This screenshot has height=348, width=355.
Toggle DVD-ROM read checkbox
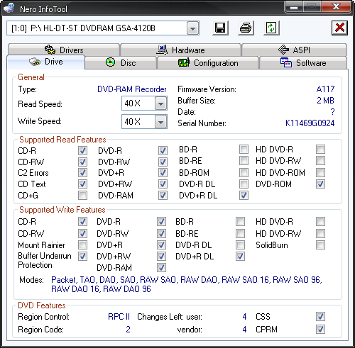pyautogui.click(x=320, y=184)
